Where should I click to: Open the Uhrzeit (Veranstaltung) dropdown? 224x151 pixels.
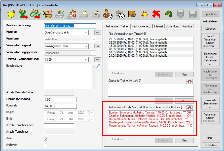(x=86, y=60)
